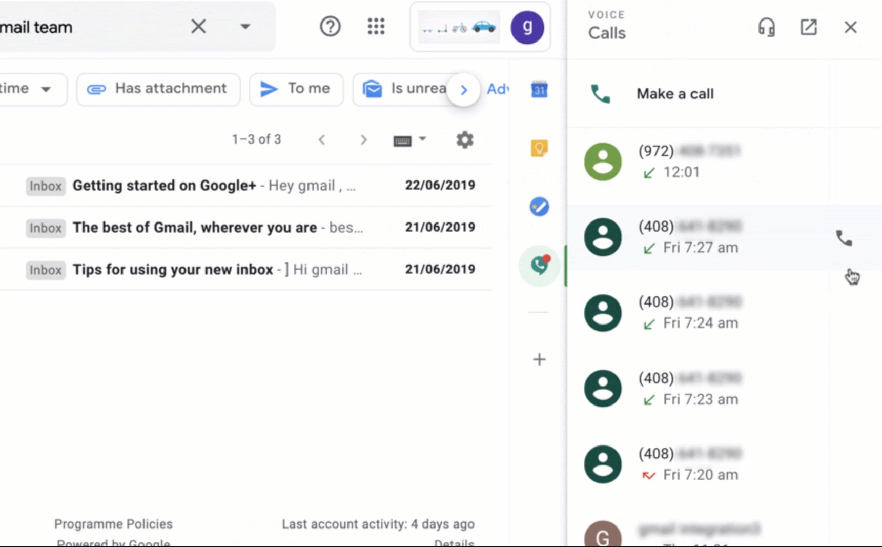The height and width of the screenshot is (547, 882).
Task: Click the brown G contact avatar
Action: (603, 534)
